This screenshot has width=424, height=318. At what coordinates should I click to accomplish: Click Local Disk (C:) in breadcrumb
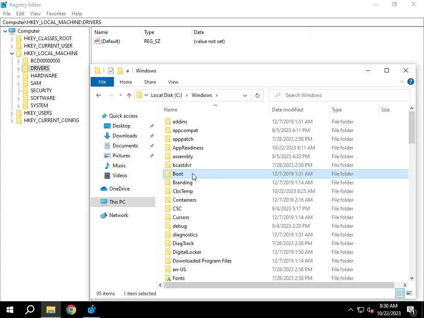point(166,95)
